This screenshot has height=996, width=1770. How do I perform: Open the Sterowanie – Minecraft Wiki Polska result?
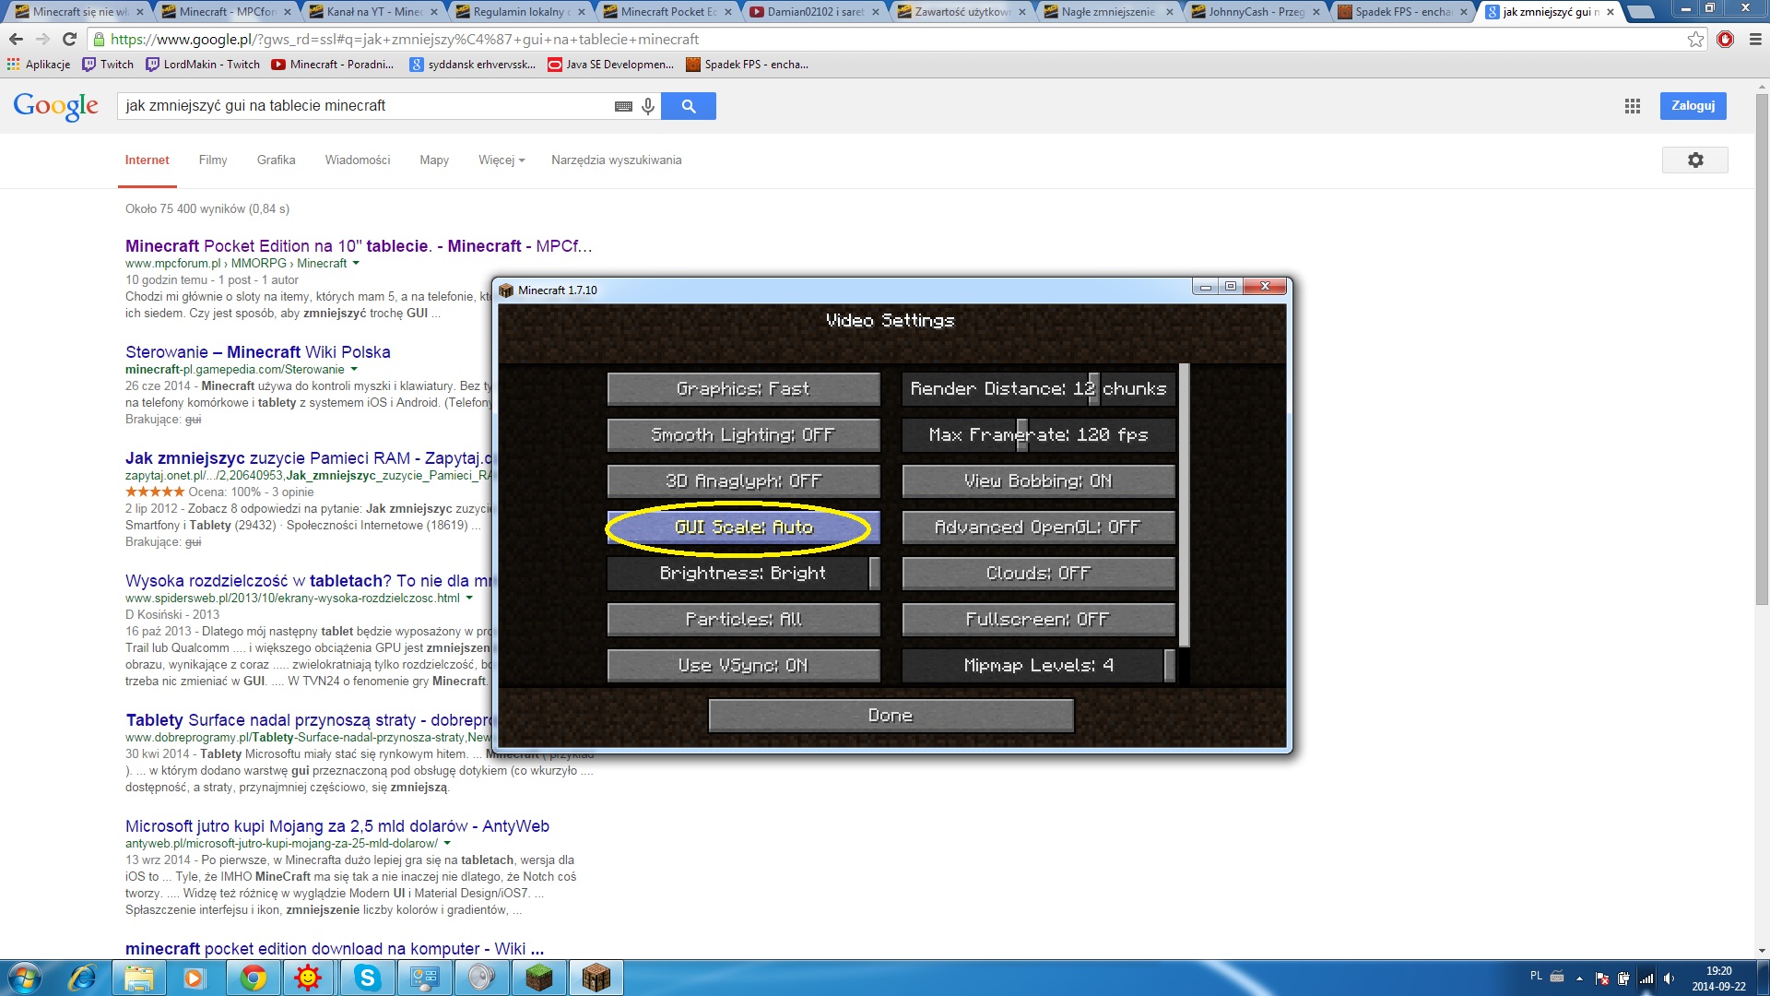(258, 352)
